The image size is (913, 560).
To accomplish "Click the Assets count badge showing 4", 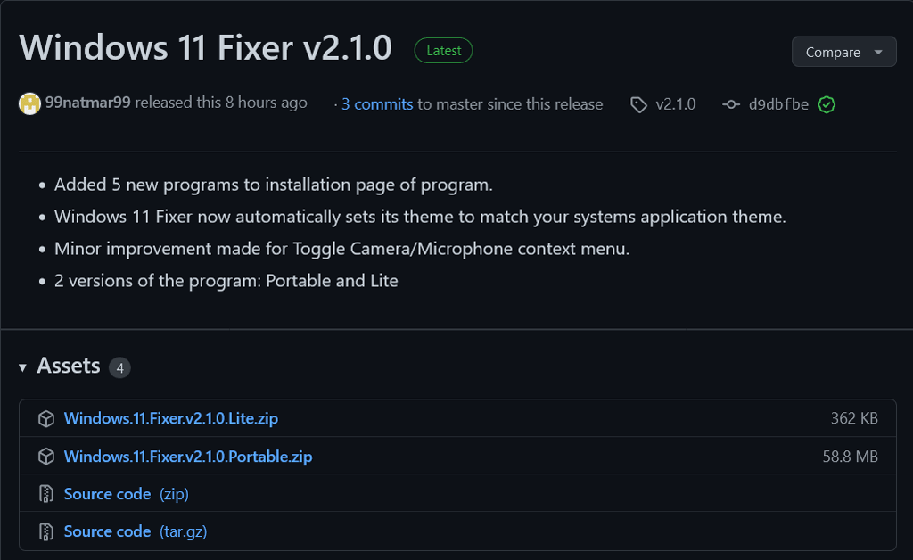I will 119,367.
